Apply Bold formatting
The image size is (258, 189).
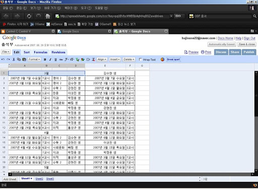point(45,60)
